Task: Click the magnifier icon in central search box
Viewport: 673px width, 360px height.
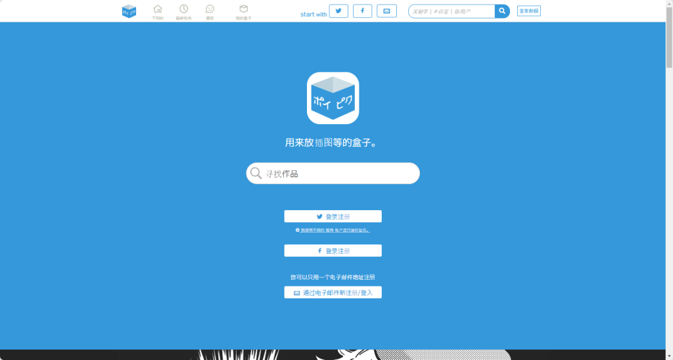Action: 256,173
